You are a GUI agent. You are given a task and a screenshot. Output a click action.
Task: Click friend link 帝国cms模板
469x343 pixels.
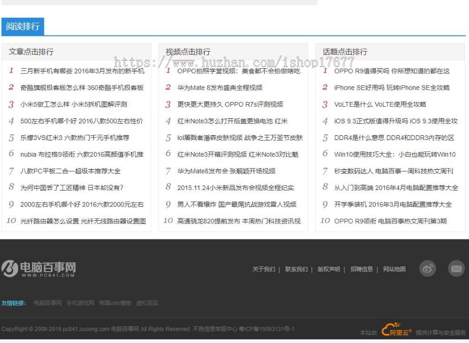click(x=115, y=303)
